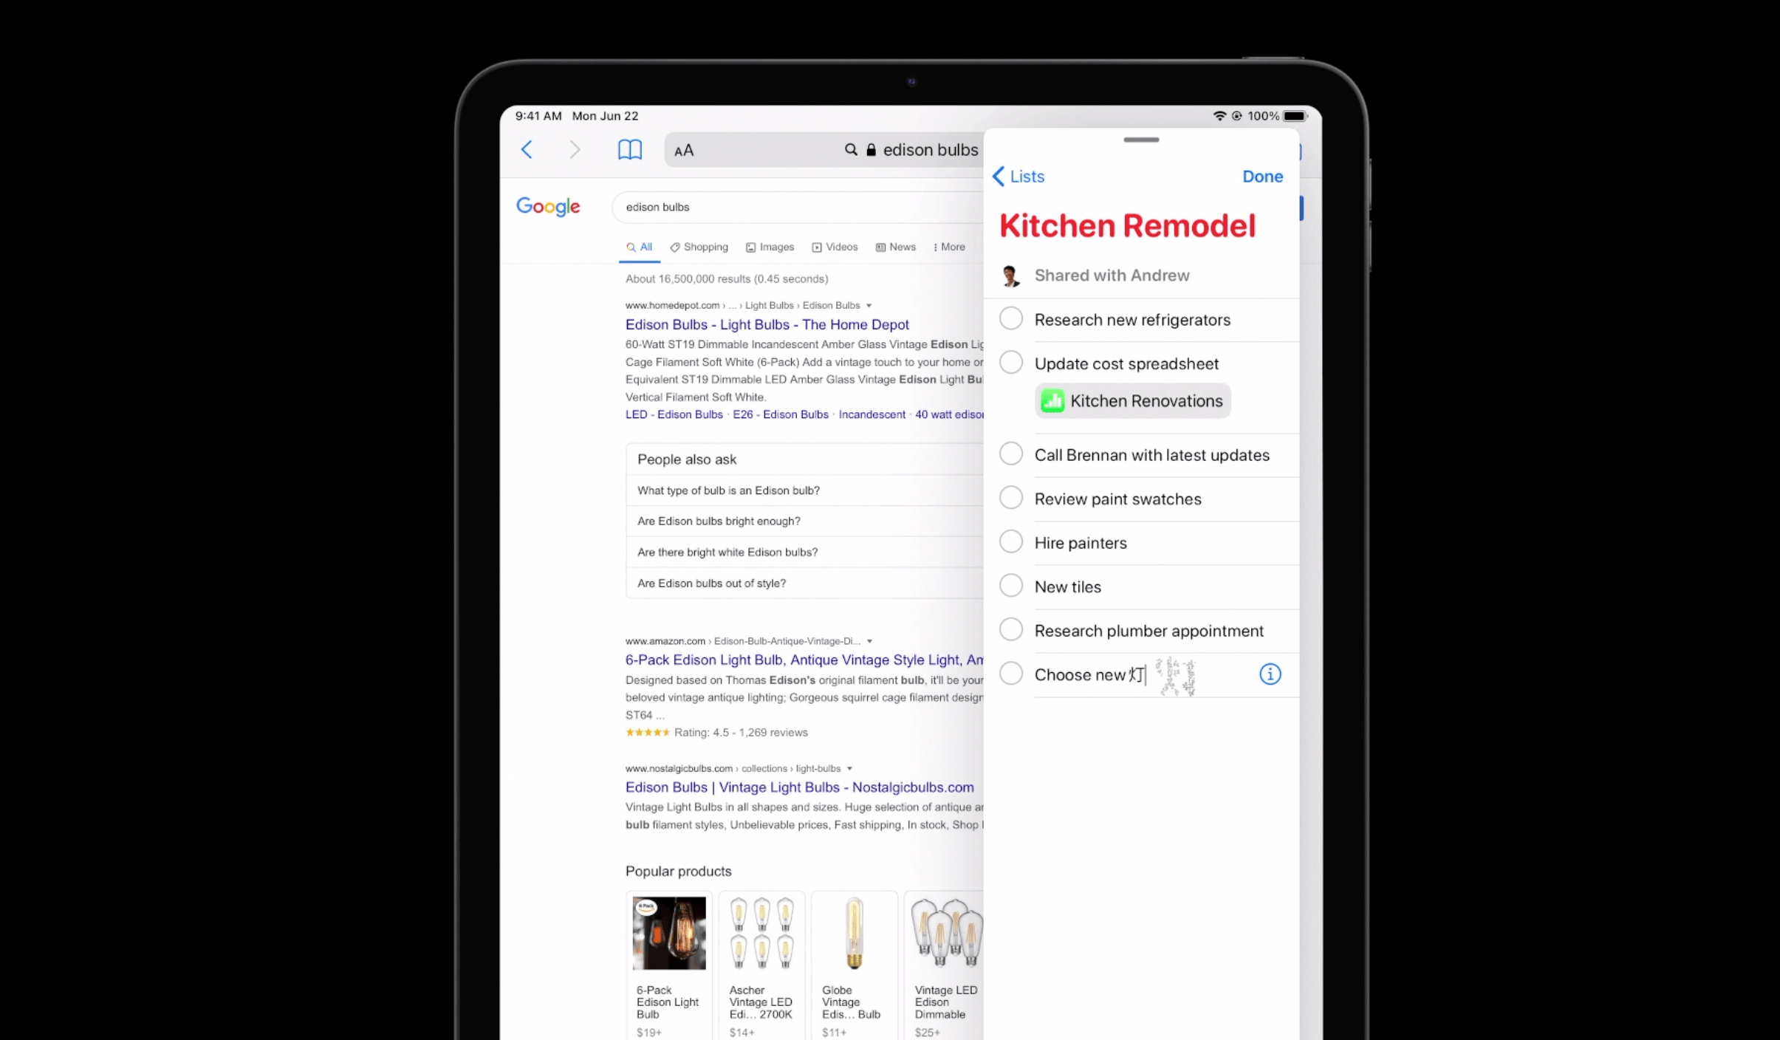Image resolution: width=1780 pixels, height=1040 pixels.
Task: Edit the Choose new reminder text
Action: [1089, 675]
